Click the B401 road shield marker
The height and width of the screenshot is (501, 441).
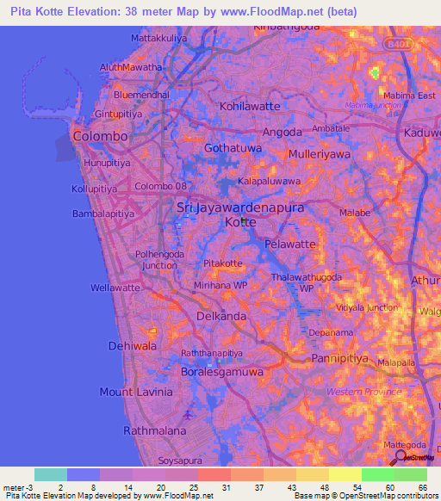399,44
